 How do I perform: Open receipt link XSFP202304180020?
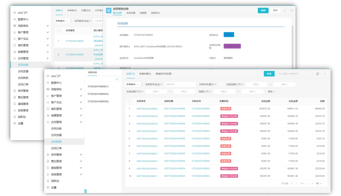[x=147, y=109]
